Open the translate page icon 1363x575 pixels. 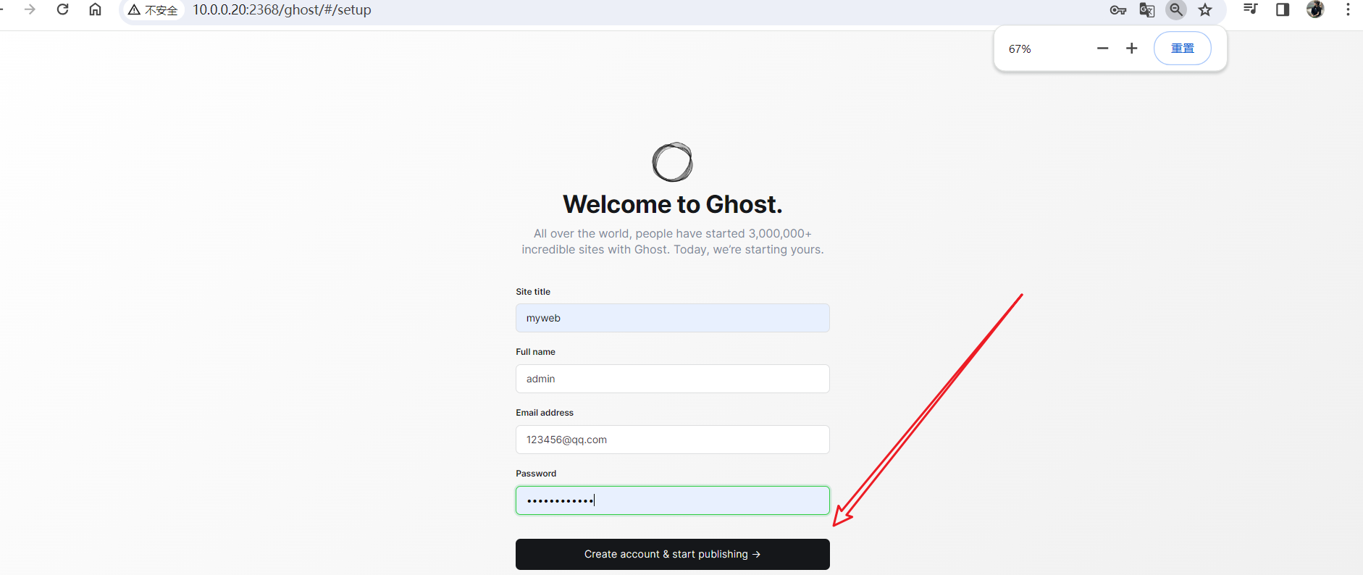click(x=1147, y=10)
